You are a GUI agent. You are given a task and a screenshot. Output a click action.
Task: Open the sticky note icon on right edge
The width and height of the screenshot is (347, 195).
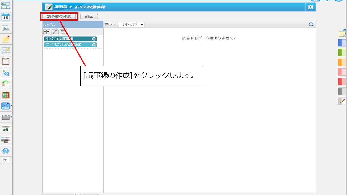click(343, 33)
